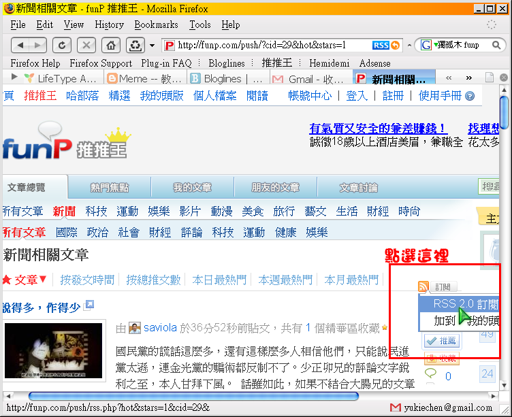512x417 pixels.
Task: Click the browser Back arrow button
Action: 20,45
